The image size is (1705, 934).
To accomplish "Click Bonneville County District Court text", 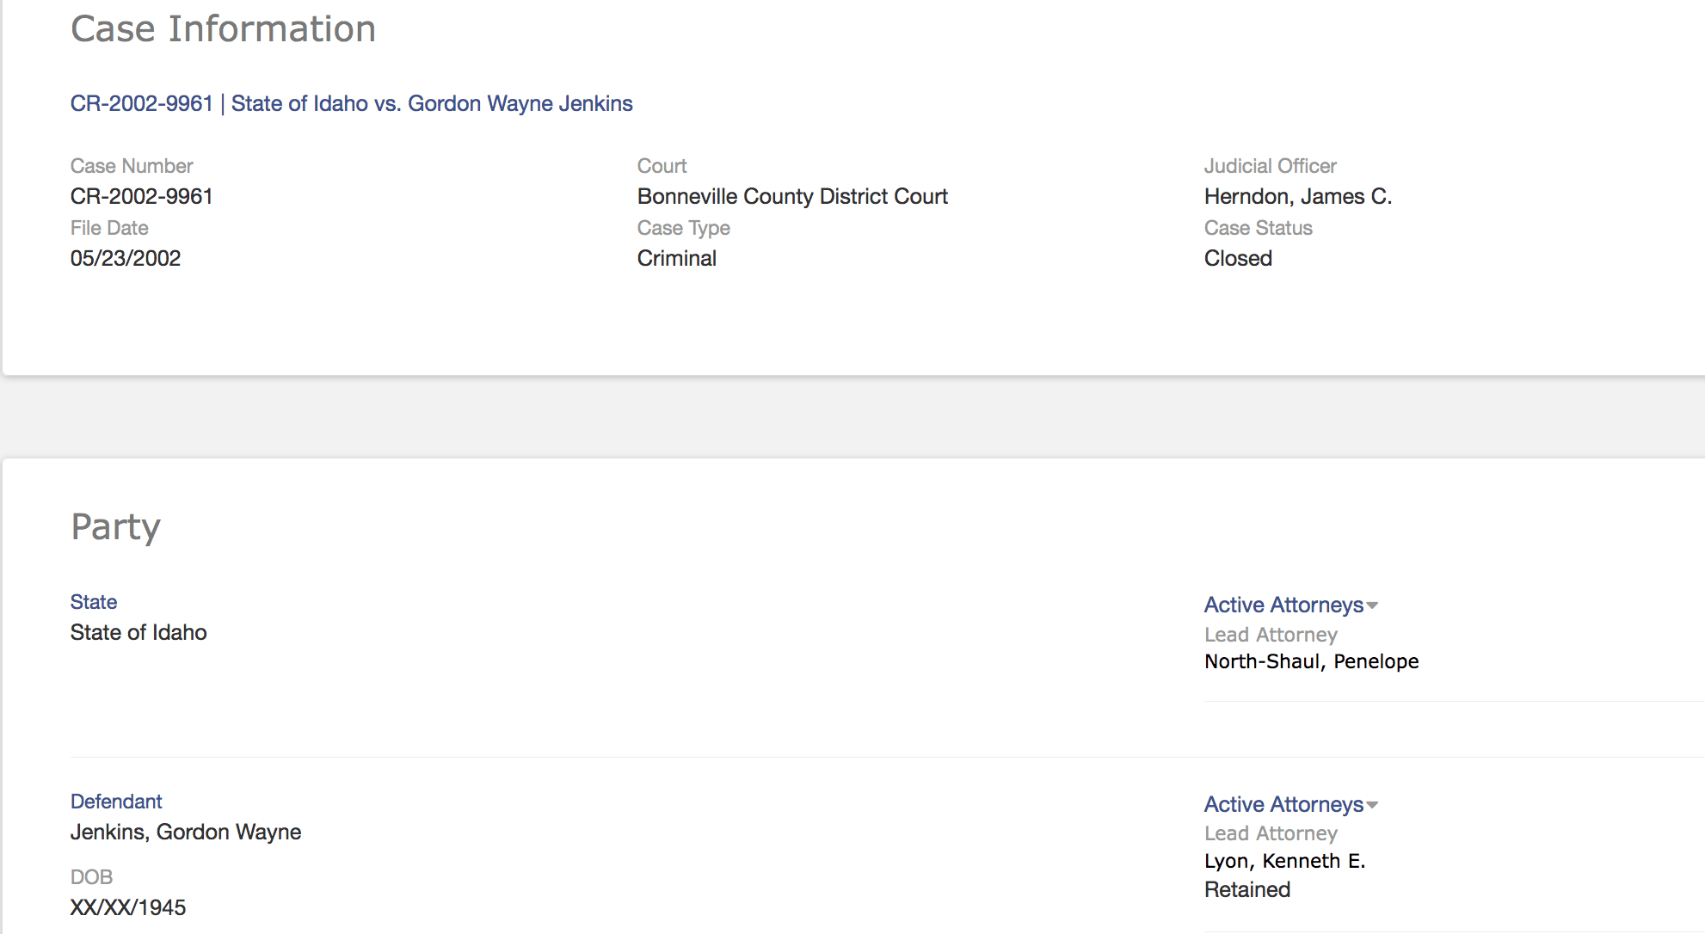I will point(791,196).
